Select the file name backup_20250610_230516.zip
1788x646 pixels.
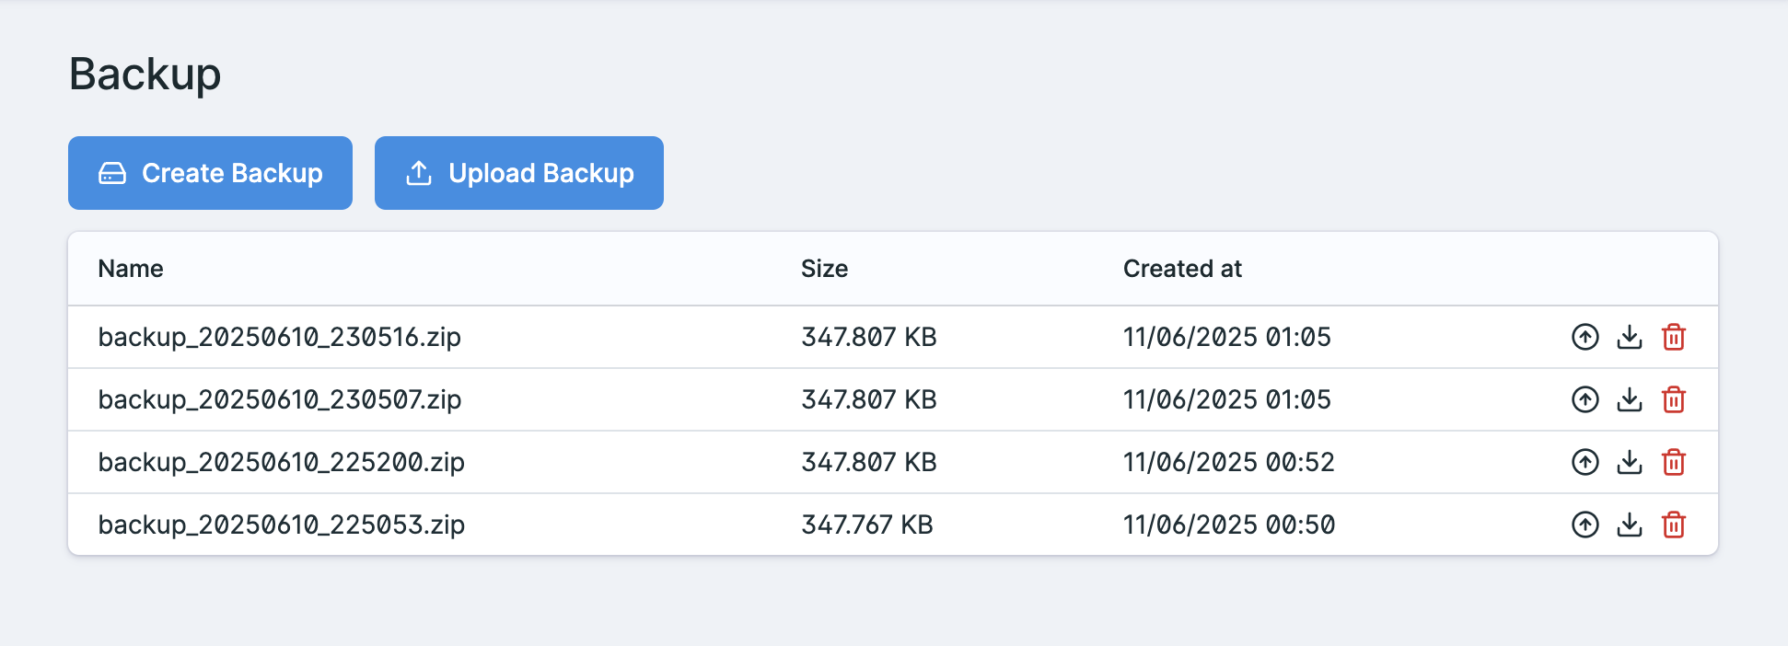click(280, 338)
